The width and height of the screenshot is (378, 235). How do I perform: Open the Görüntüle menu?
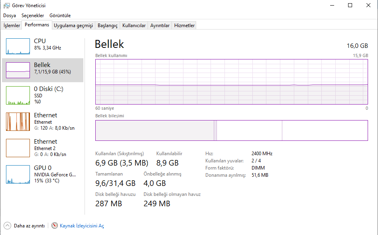pyautogui.click(x=60, y=16)
